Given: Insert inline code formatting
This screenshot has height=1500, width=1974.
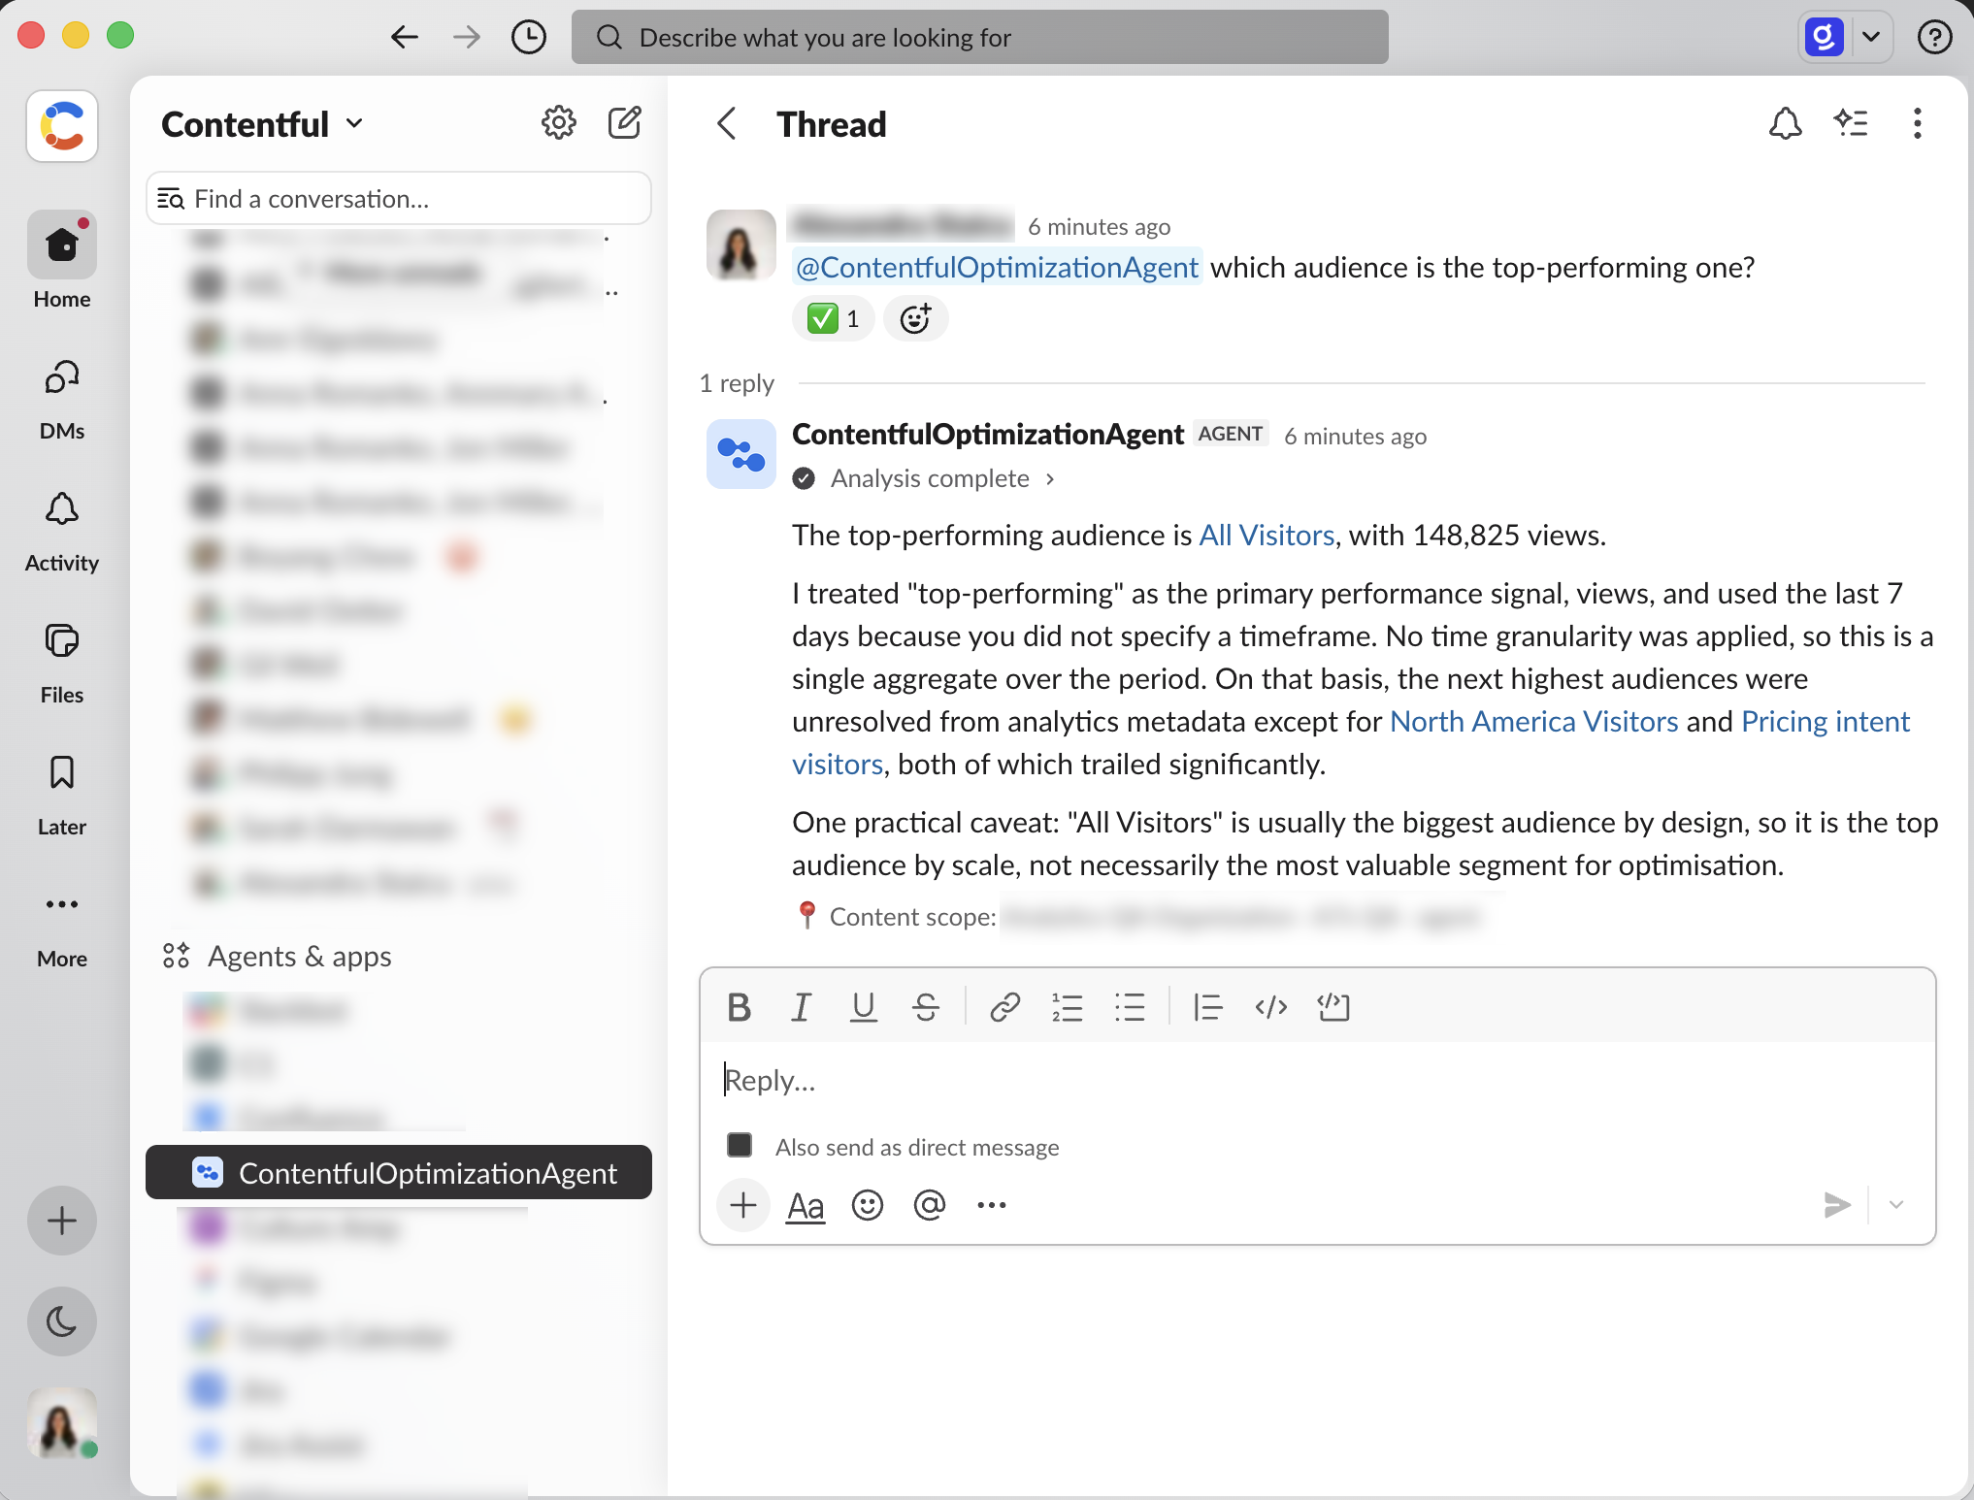Looking at the screenshot, I should click(1270, 1007).
